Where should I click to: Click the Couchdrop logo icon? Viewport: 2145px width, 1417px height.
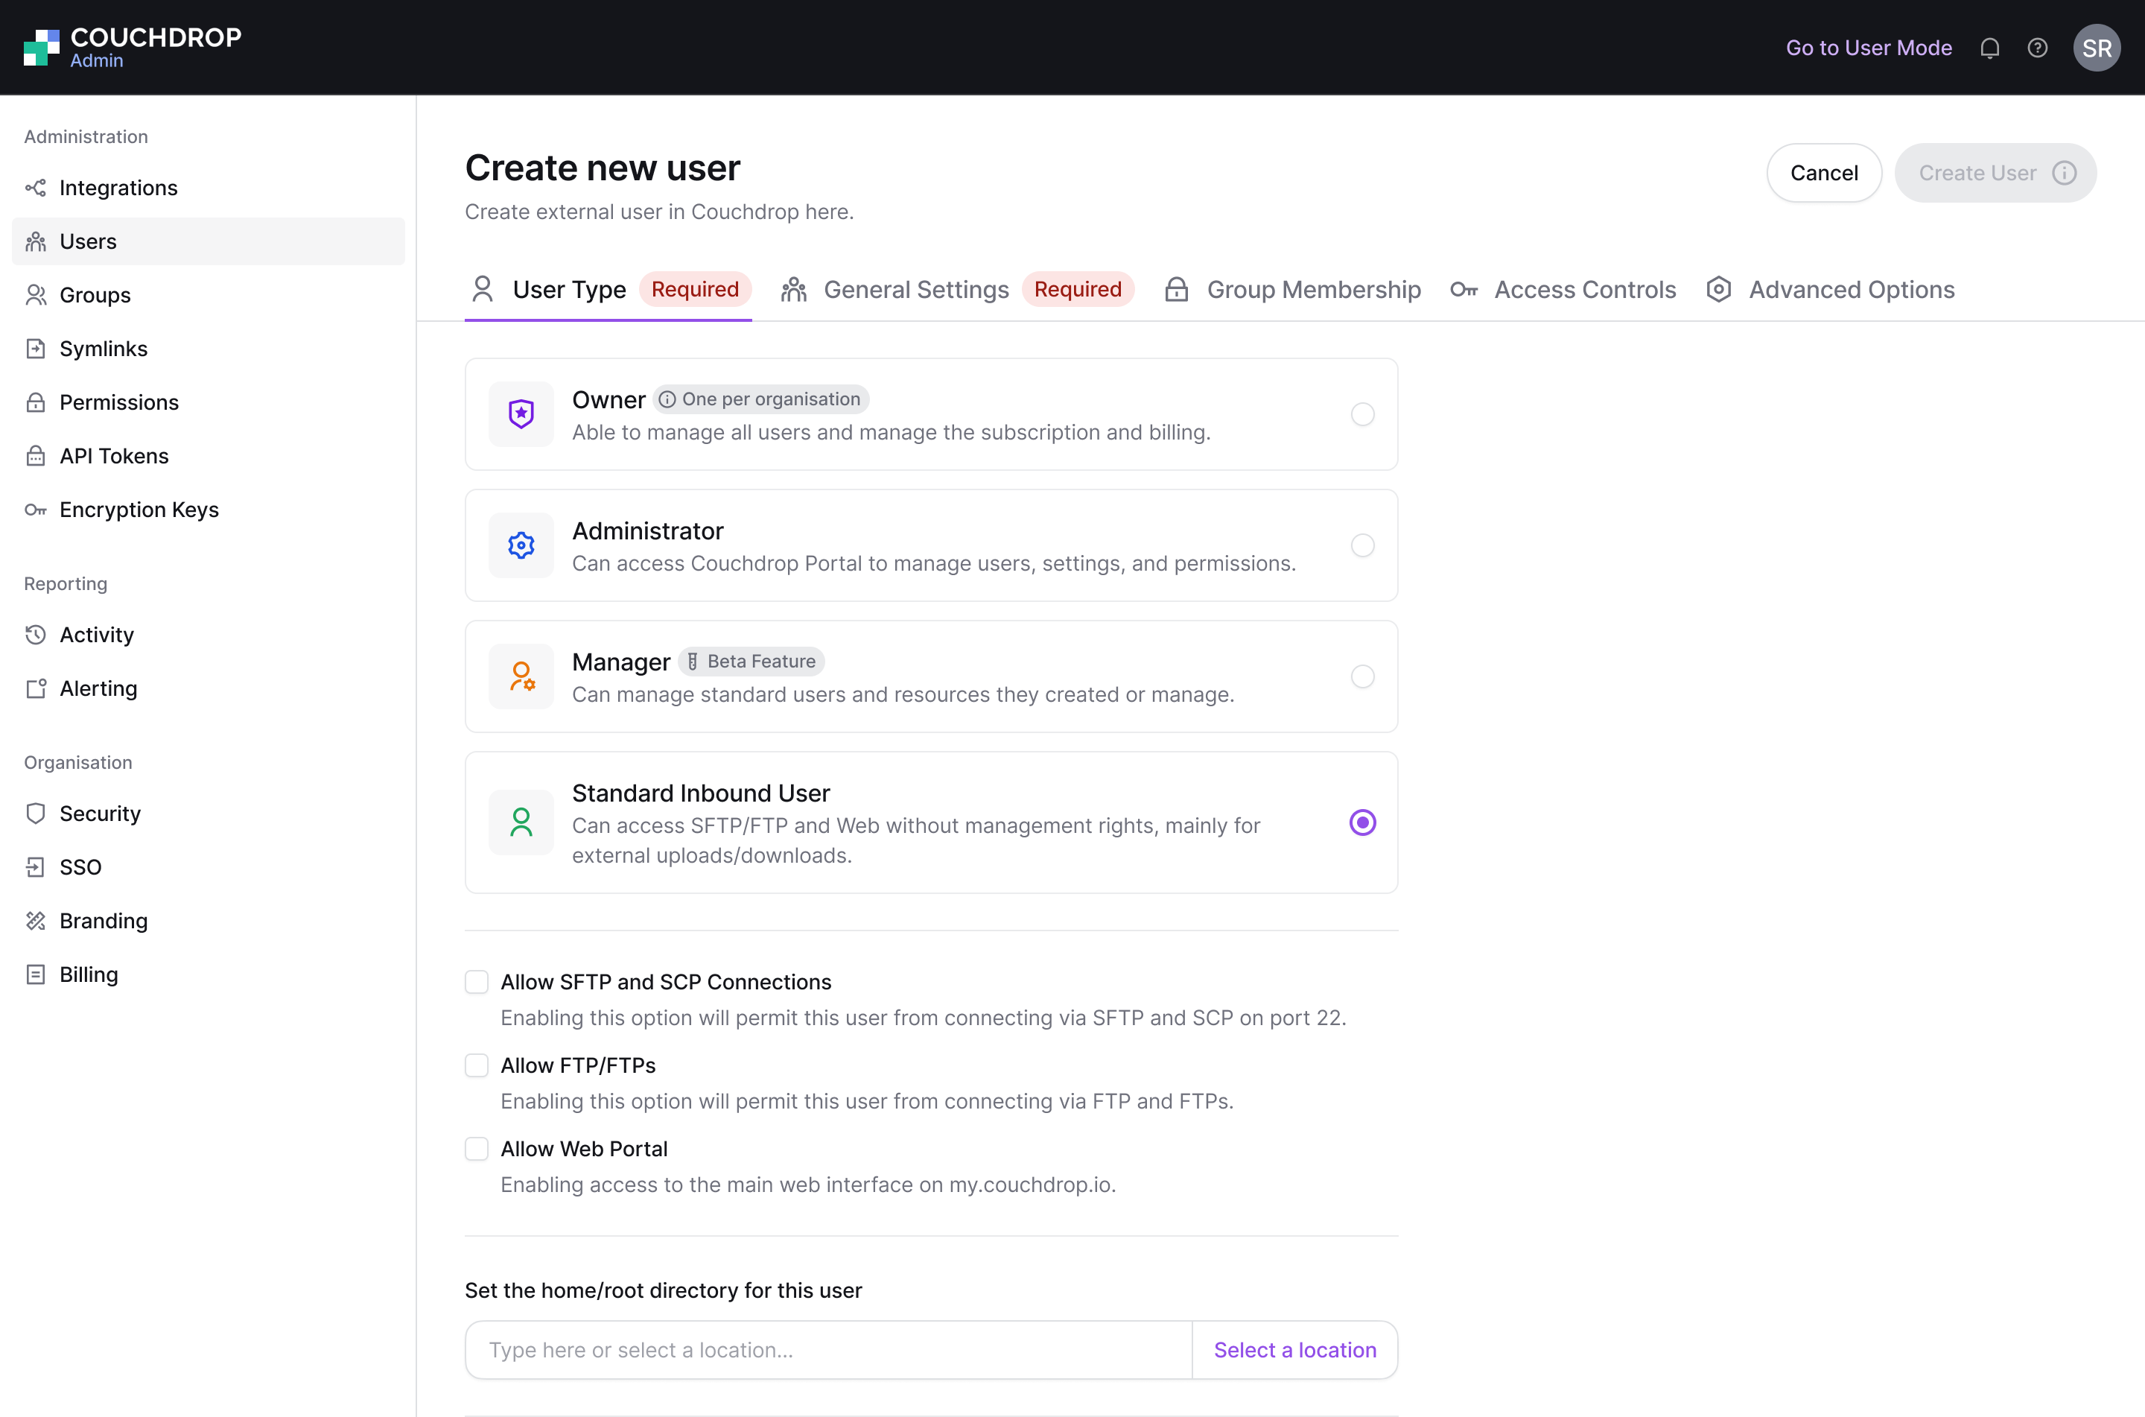[41, 47]
